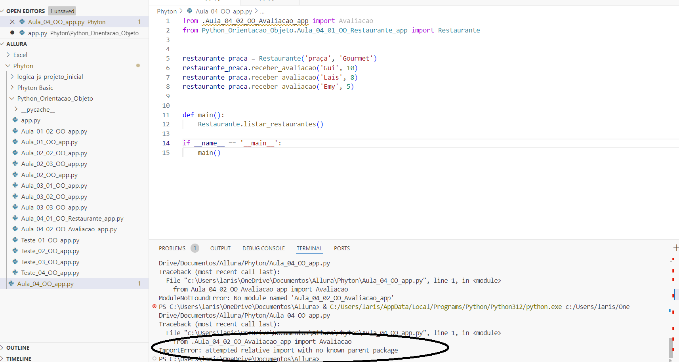Screen dimensions: 679x362
Task: Close the Aula_04_OO_app.py open editor
Action: coord(12,22)
